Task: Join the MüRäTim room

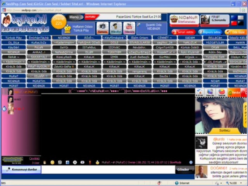Action: click(39, 81)
